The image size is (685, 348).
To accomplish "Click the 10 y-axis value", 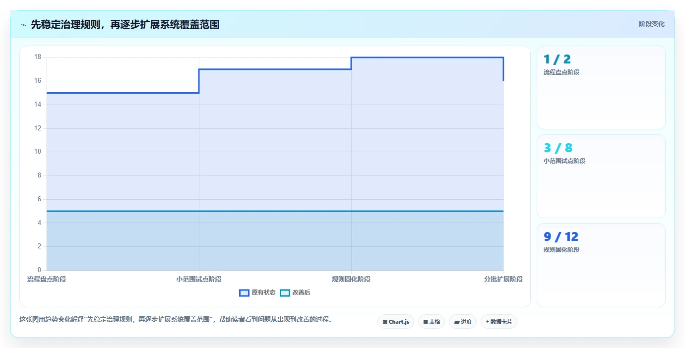I will [38, 152].
